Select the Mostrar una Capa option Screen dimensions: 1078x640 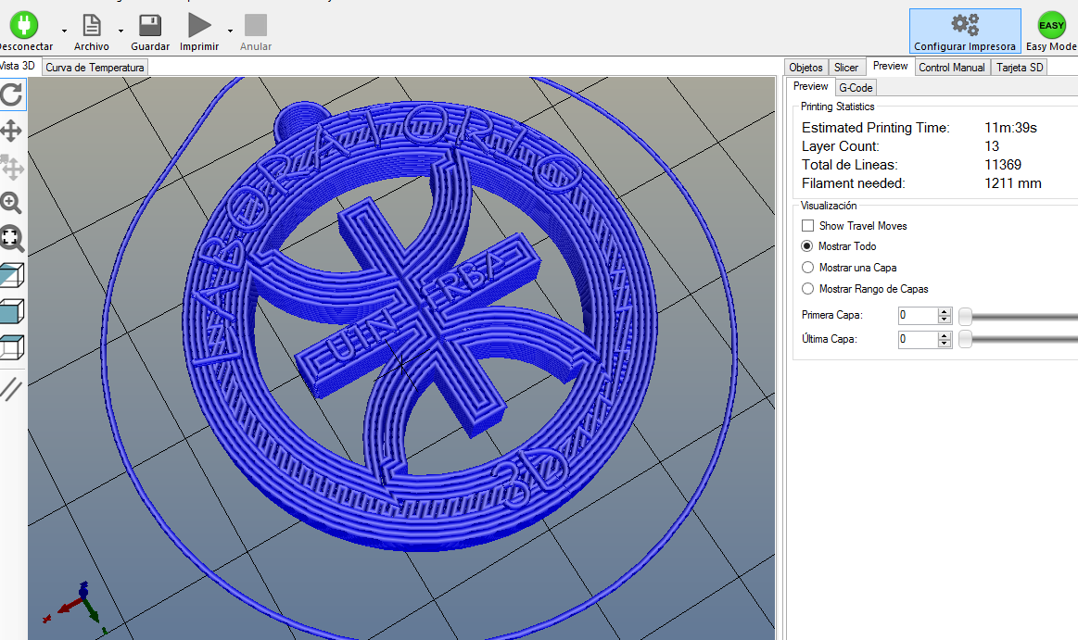tap(807, 268)
